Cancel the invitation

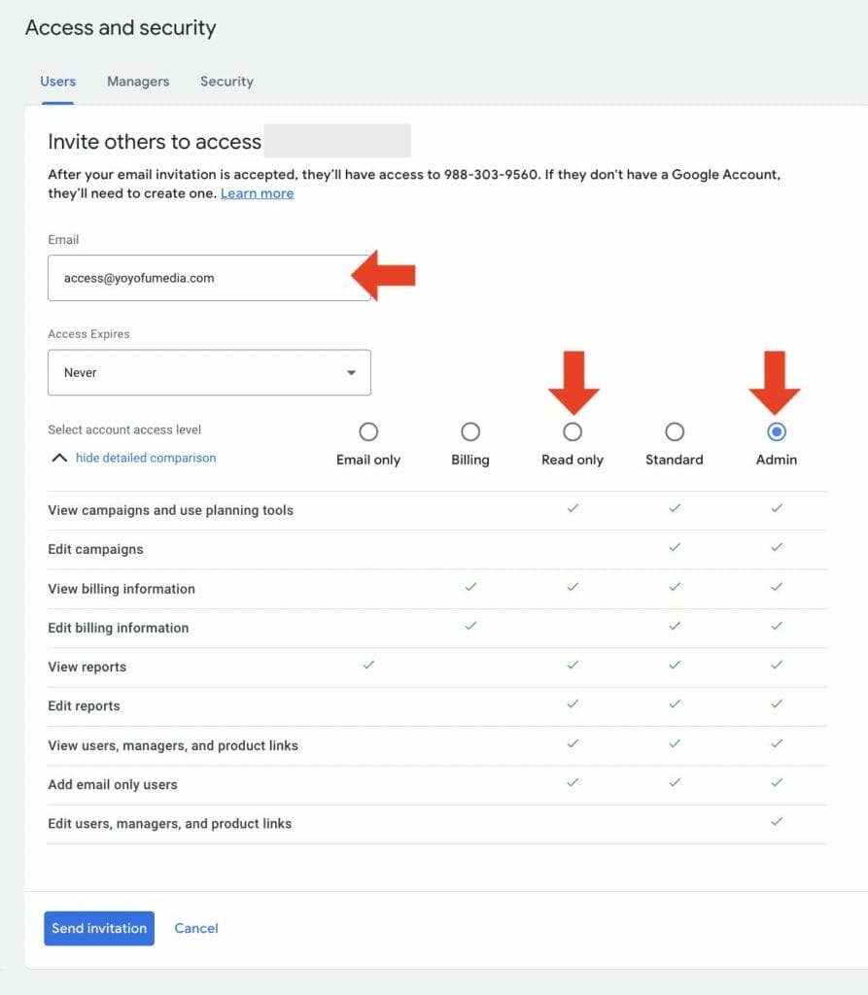tap(196, 928)
